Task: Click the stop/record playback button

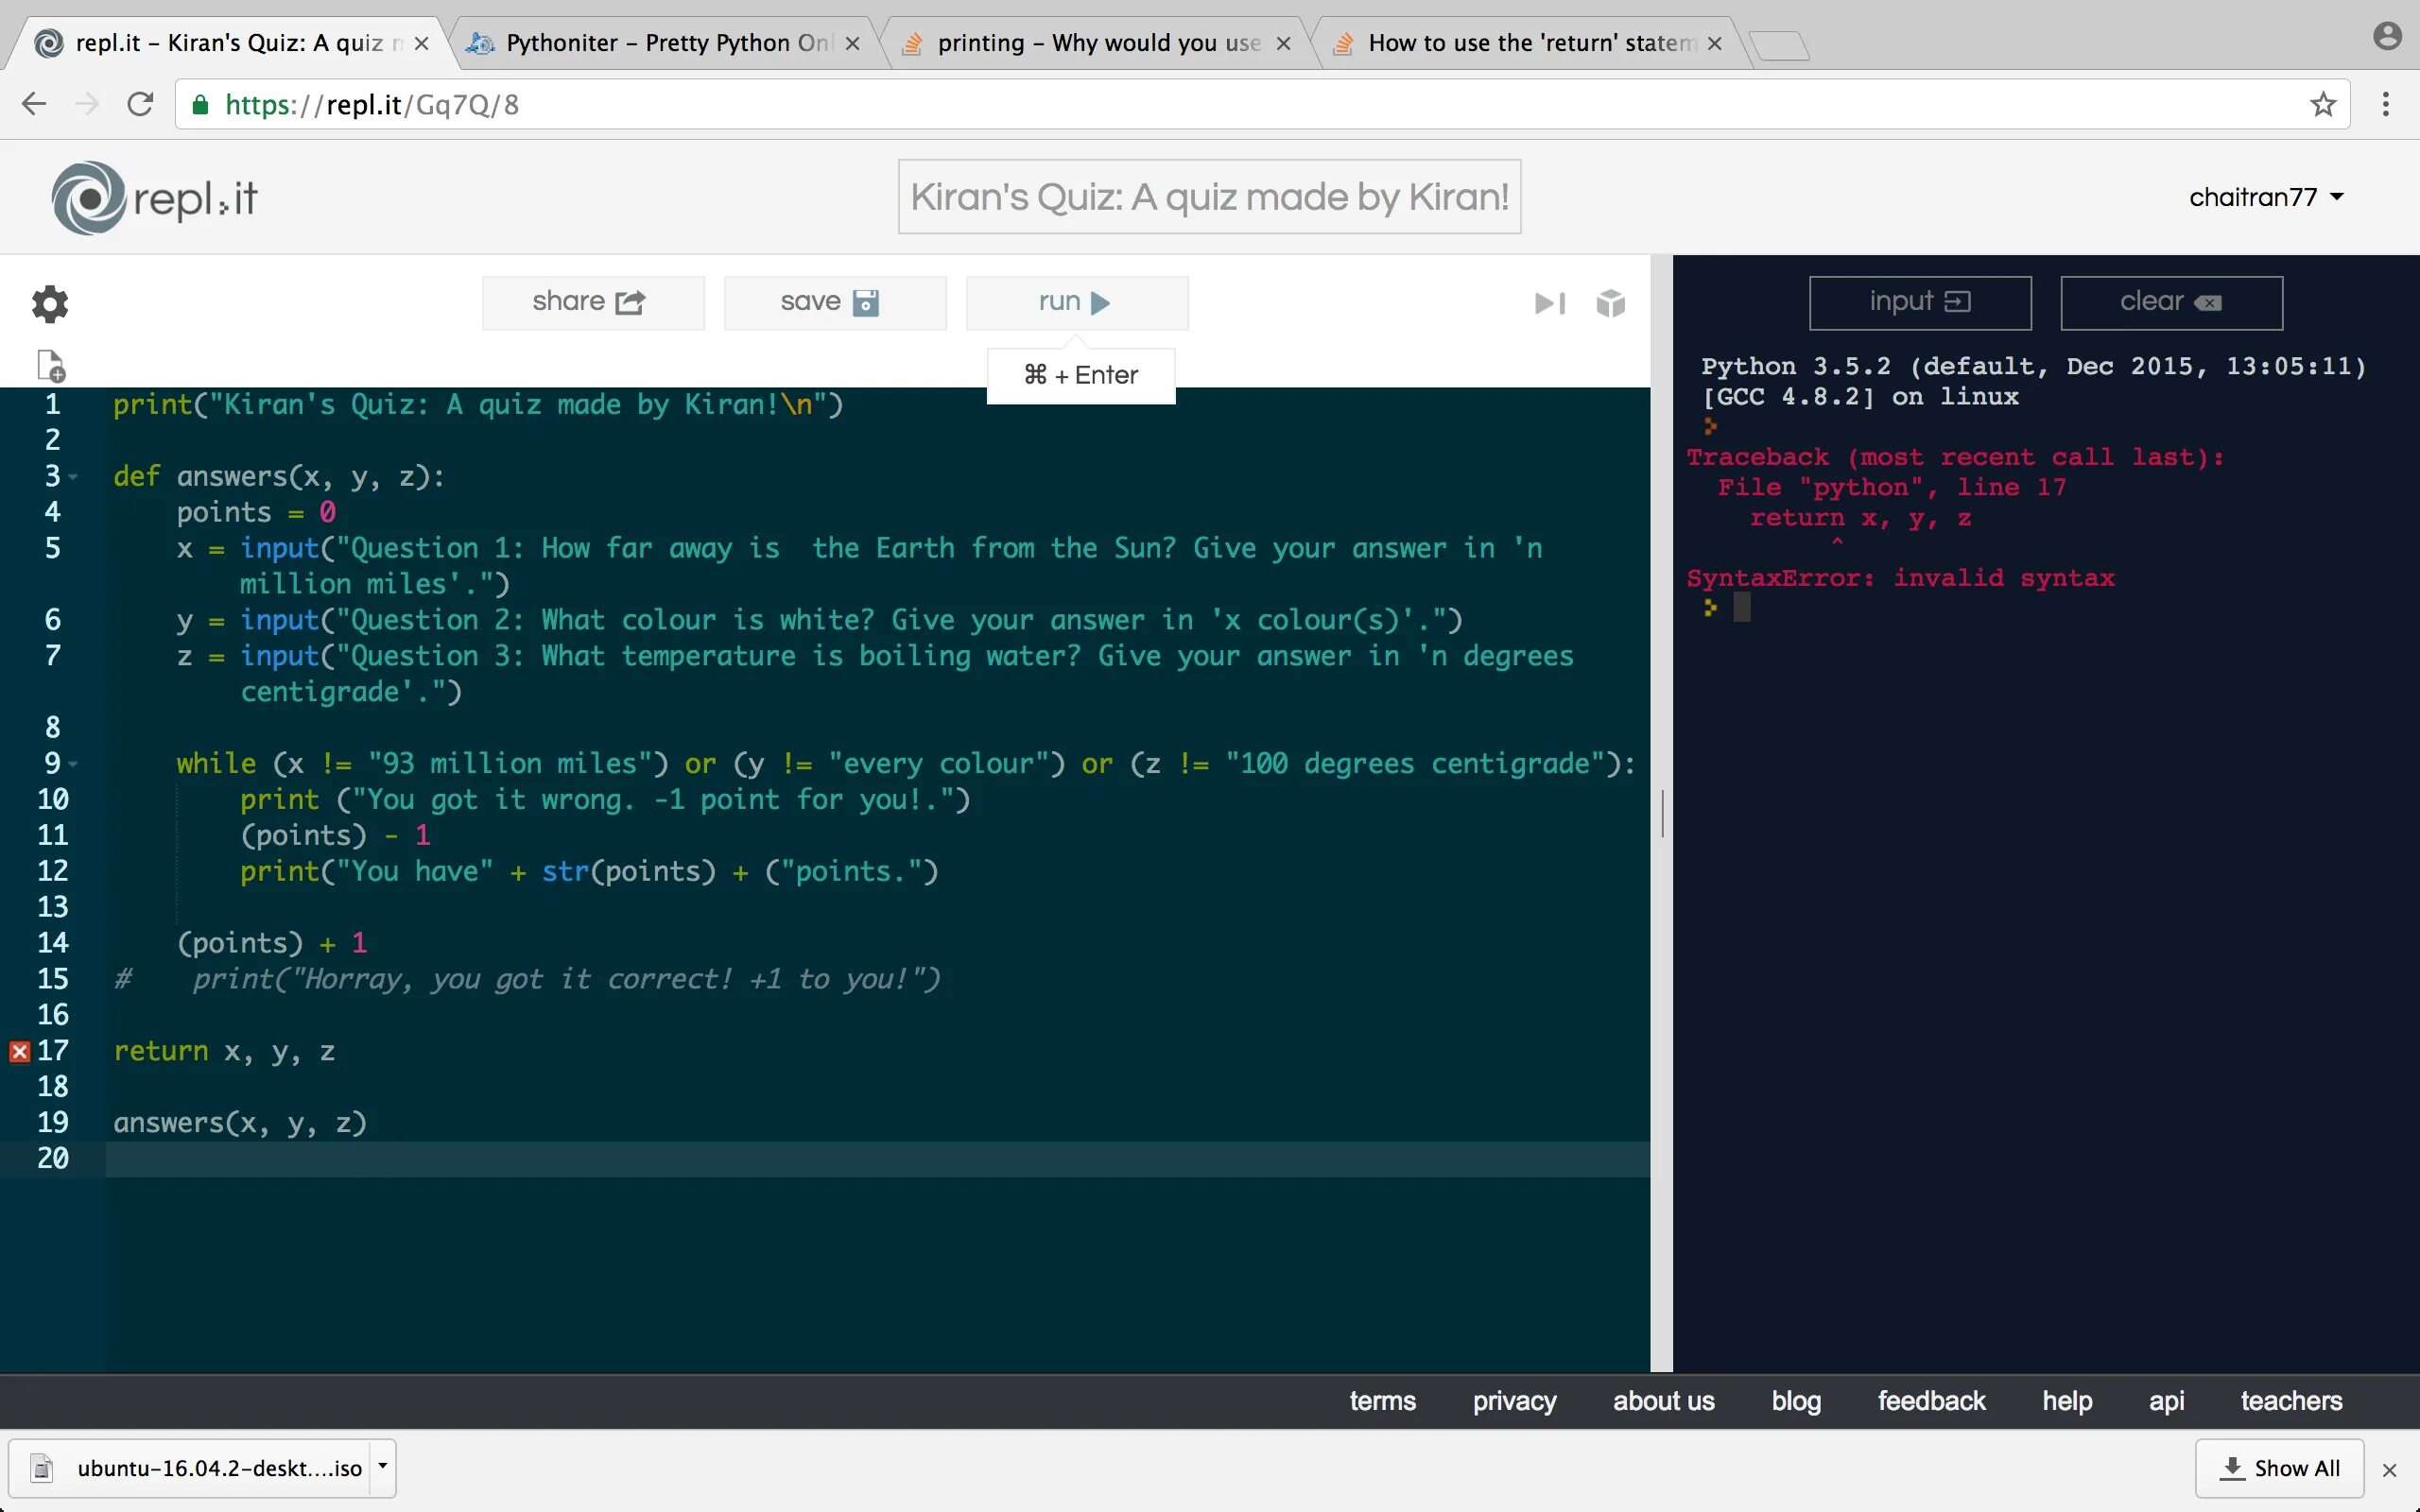Action: point(1548,303)
